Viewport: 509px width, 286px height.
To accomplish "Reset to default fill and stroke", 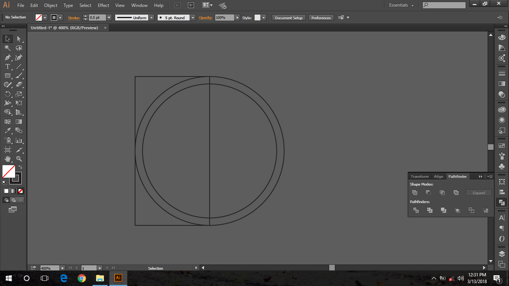I will click(4, 183).
